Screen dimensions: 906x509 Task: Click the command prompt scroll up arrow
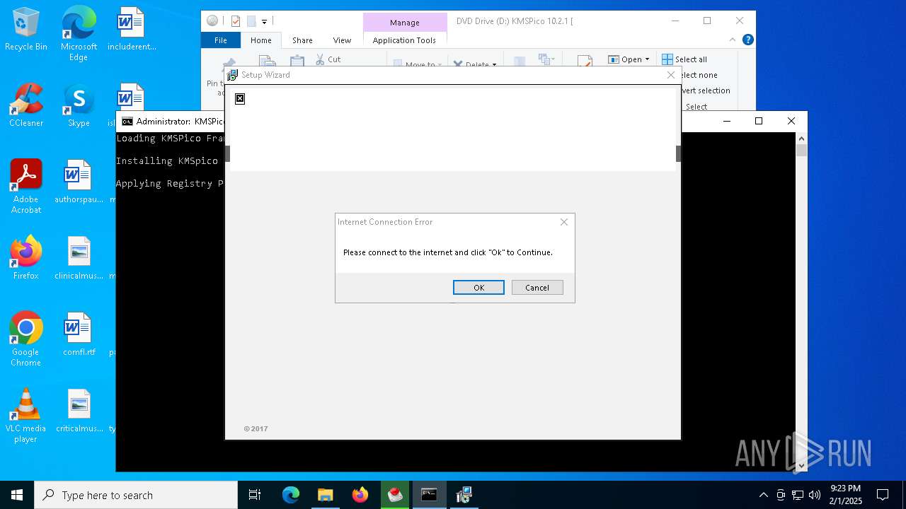pos(801,139)
